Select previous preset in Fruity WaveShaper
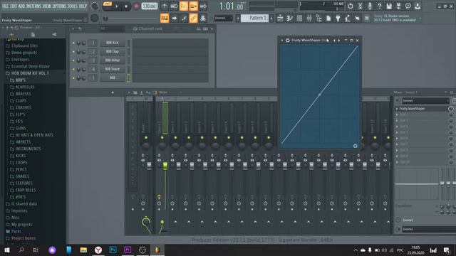This screenshot has width=456, height=256. click(x=334, y=41)
